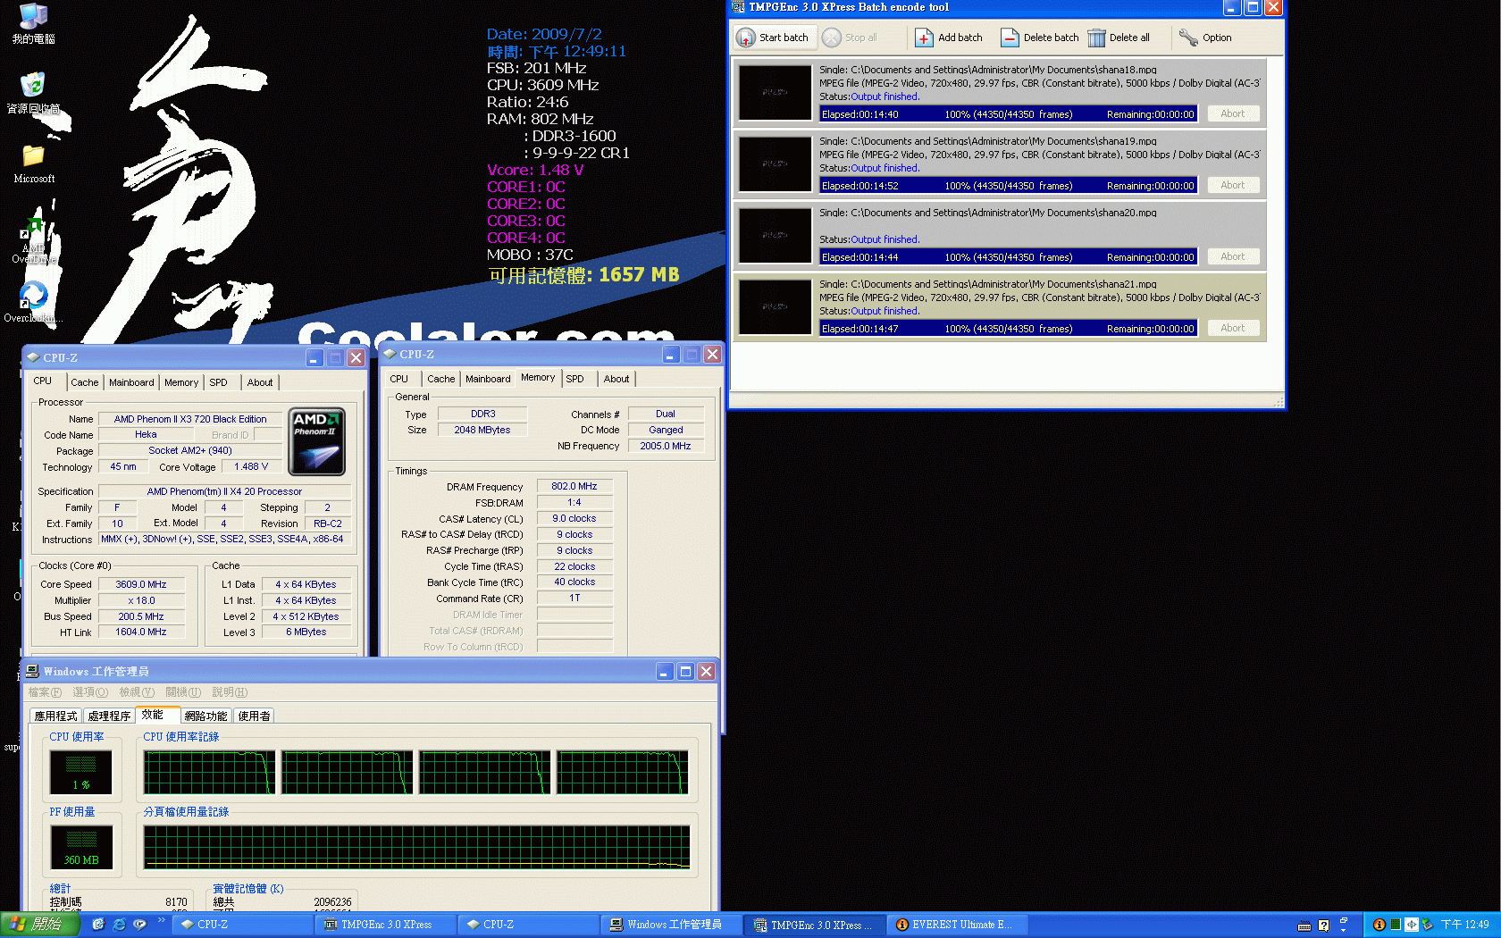Open the 說明(H) menu in Task Manager
The height and width of the screenshot is (938, 1501).
[x=230, y=692]
